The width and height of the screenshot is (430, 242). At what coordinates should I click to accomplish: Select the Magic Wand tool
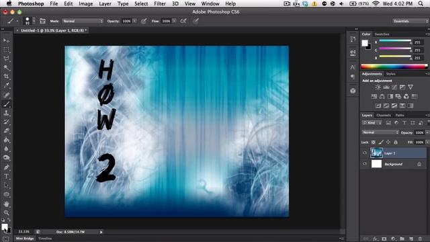coord(6,68)
